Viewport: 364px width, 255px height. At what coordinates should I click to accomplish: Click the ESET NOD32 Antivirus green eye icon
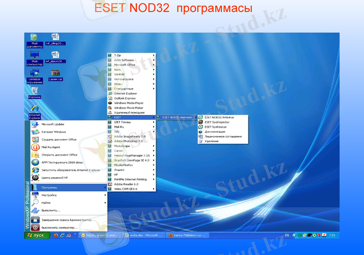201,117
